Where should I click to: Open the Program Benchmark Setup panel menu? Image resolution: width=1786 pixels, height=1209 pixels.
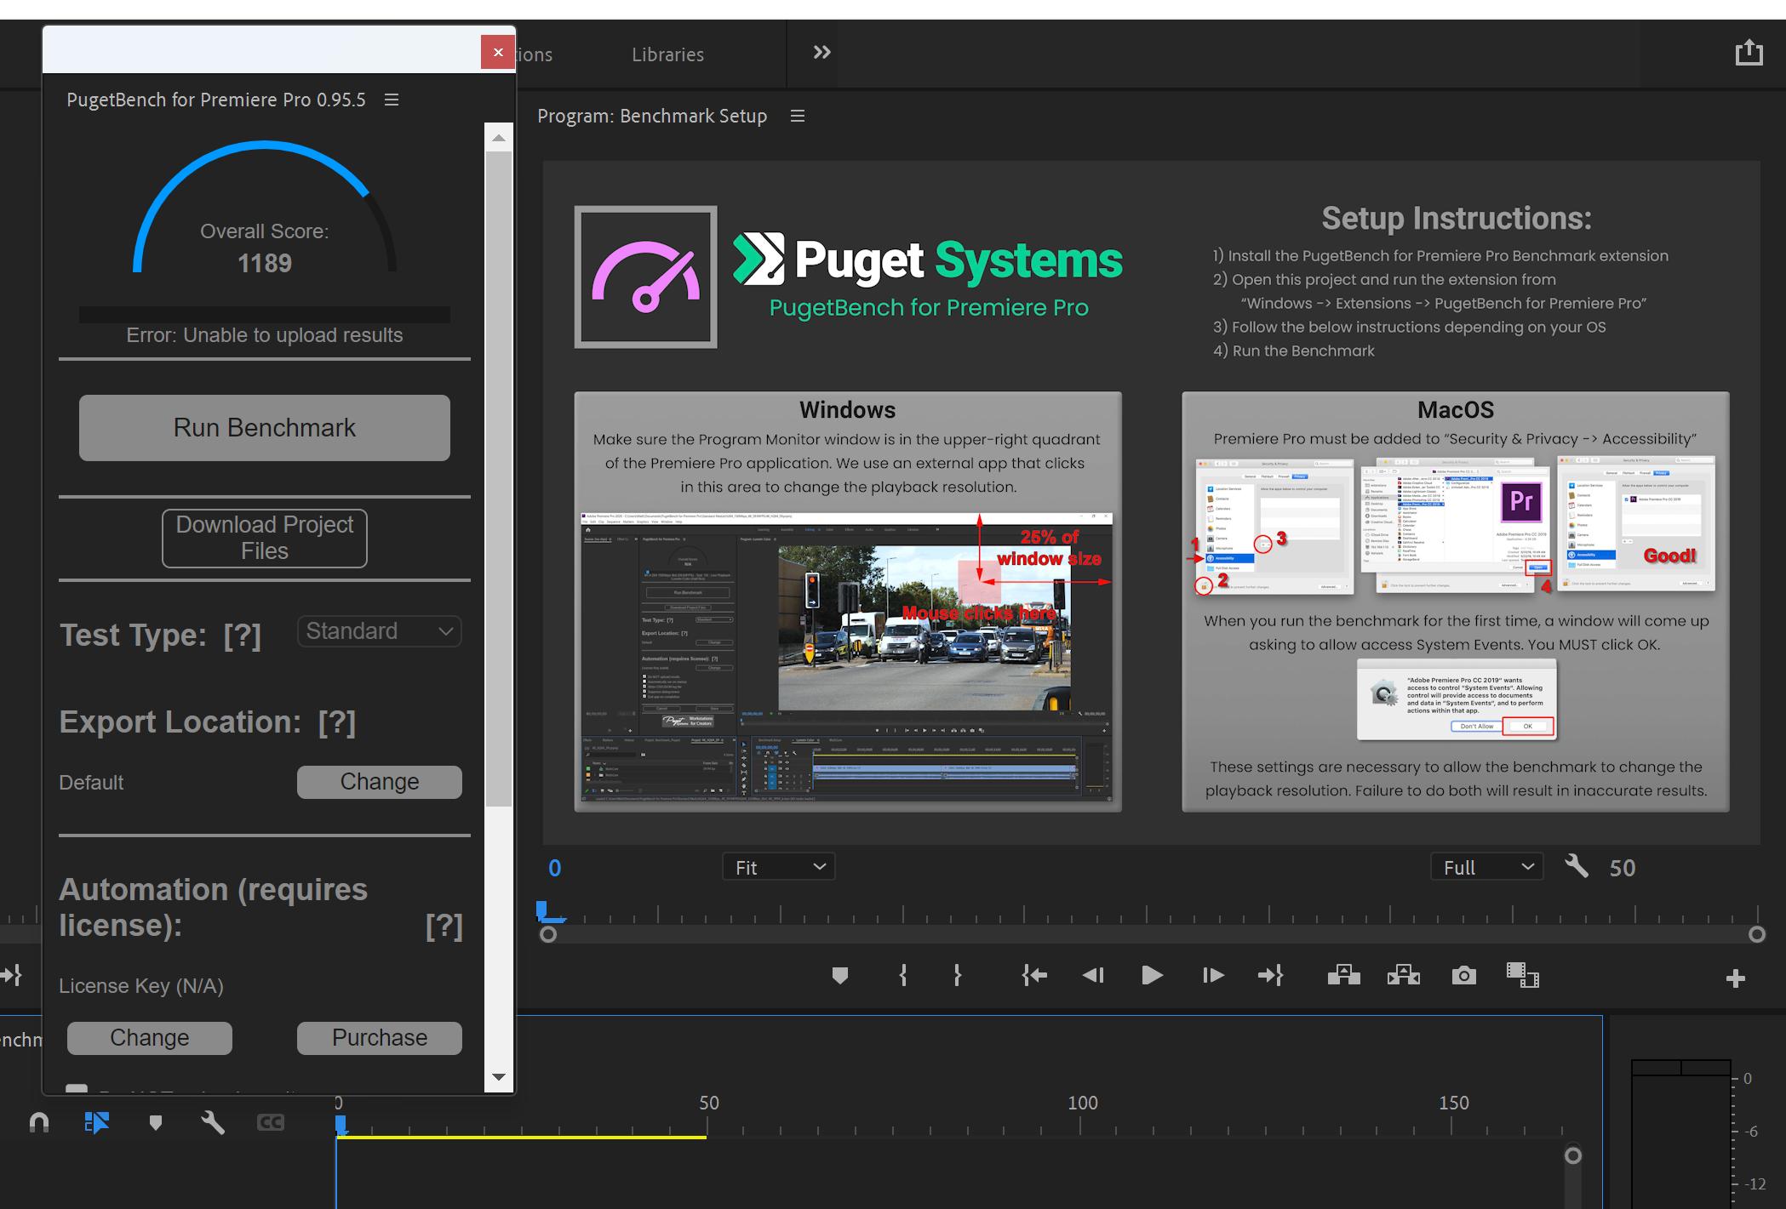coord(798,116)
